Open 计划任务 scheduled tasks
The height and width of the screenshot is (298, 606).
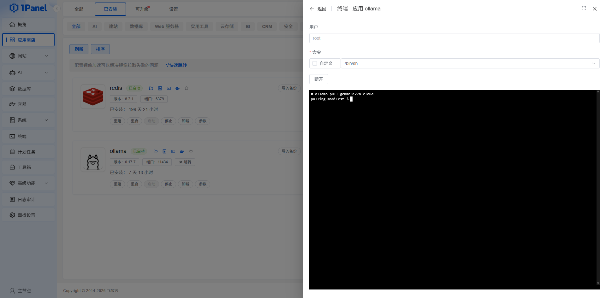pyautogui.click(x=28, y=152)
